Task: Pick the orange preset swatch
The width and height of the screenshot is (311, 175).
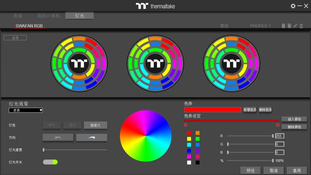Action: click(197, 133)
